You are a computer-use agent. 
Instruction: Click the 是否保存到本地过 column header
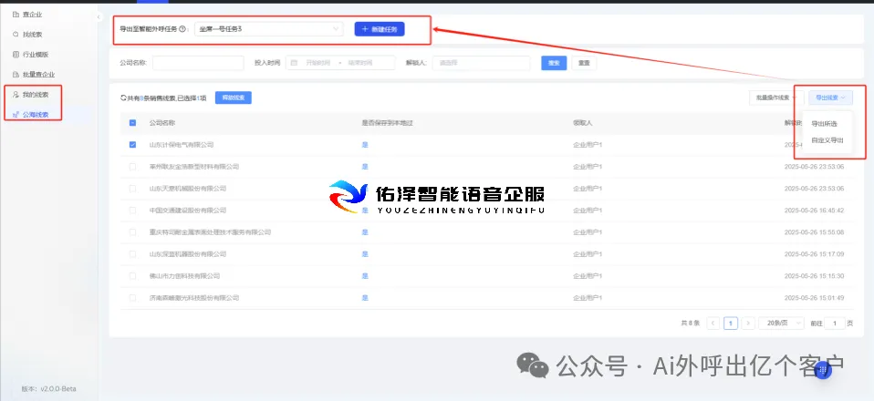387,123
